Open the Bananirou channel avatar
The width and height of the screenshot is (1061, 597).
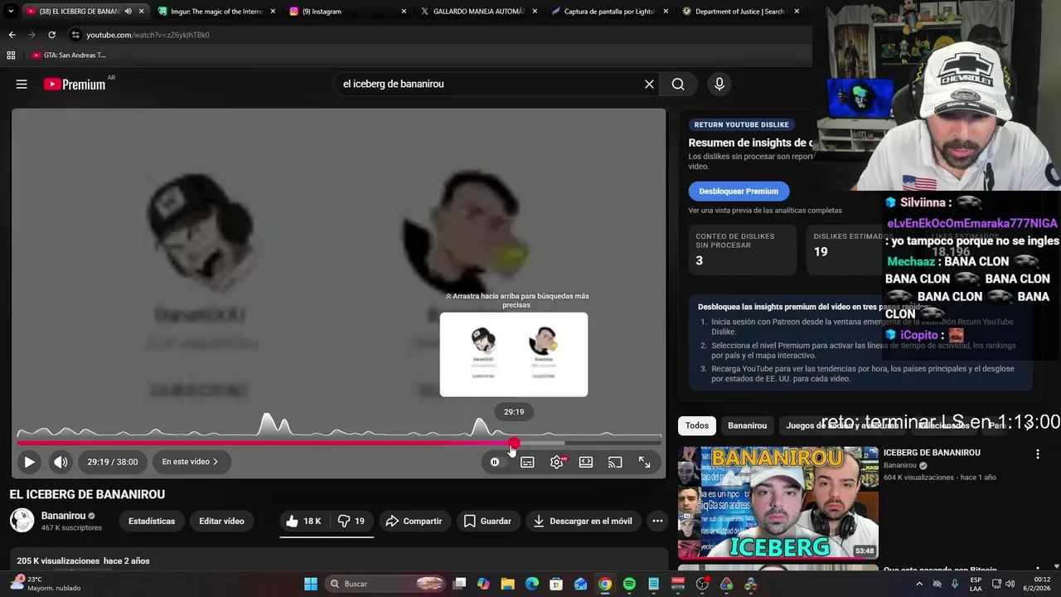pyautogui.click(x=22, y=521)
